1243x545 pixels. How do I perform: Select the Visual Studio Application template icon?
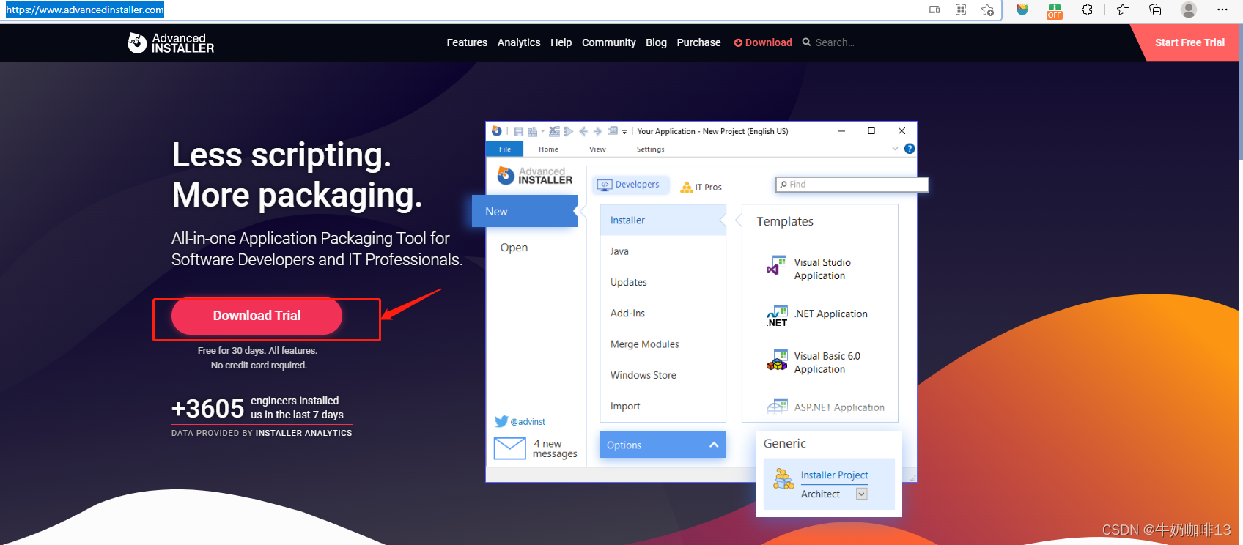pyautogui.click(x=777, y=265)
